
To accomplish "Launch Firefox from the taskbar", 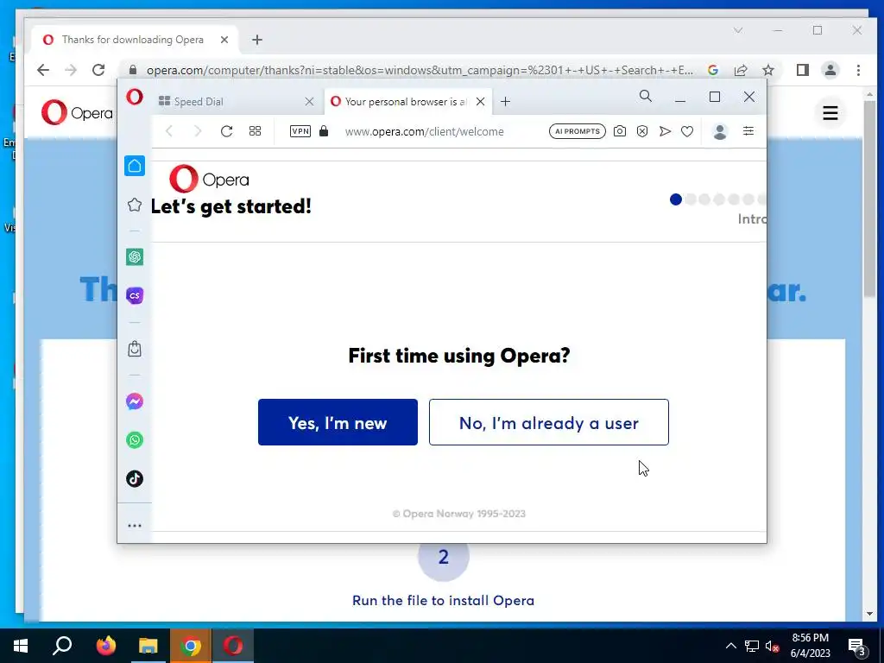I will [105, 646].
